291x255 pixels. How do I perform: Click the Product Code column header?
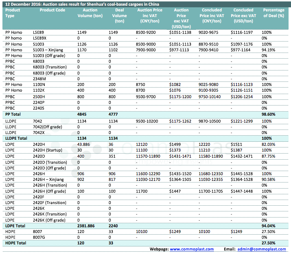click(52, 10)
